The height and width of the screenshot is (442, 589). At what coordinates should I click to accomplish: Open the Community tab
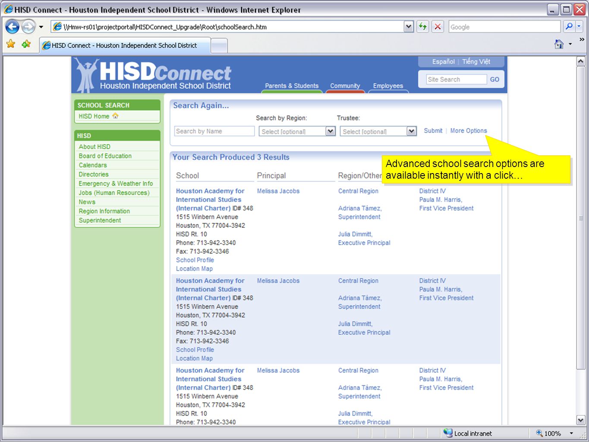[345, 86]
